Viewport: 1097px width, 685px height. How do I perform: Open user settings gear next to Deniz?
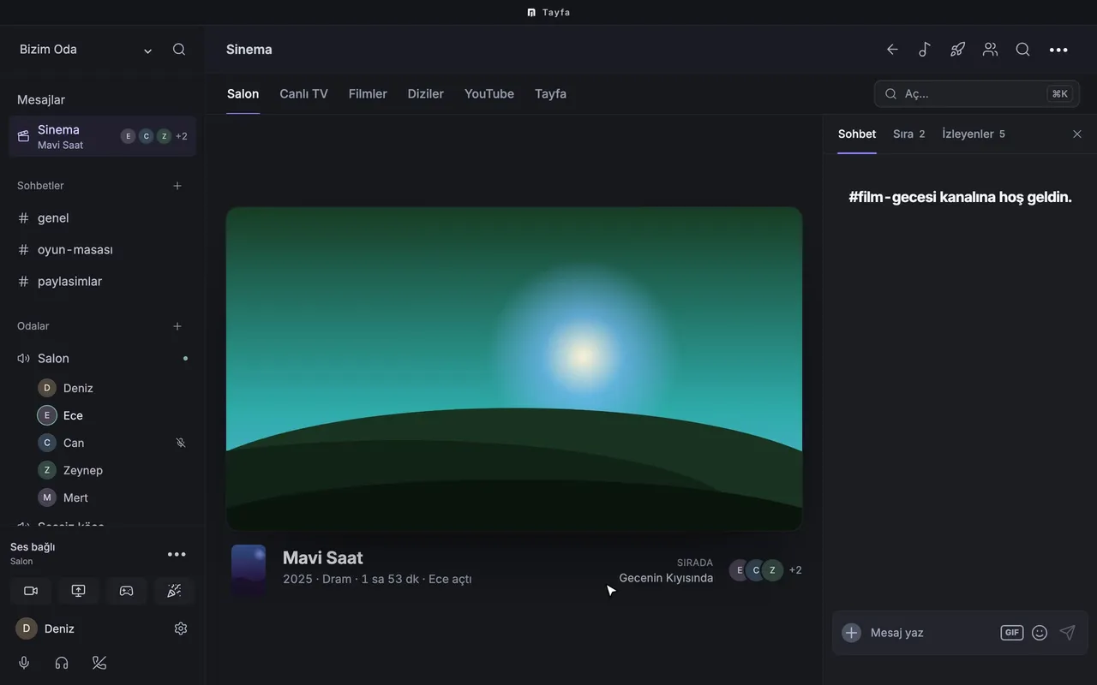pos(181,628)
